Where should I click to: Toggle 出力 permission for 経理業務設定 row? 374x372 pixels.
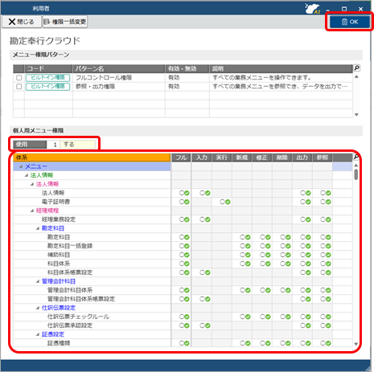point(306,219)
